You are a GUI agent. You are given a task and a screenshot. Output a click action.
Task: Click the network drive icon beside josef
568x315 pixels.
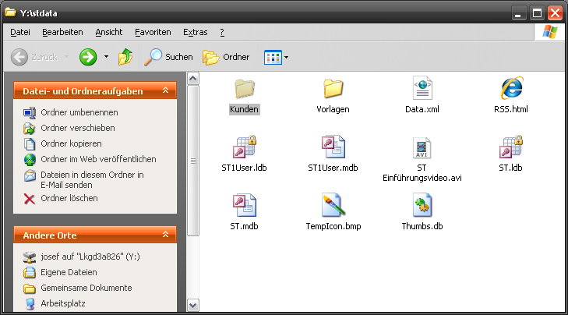[x=30, y=257]
